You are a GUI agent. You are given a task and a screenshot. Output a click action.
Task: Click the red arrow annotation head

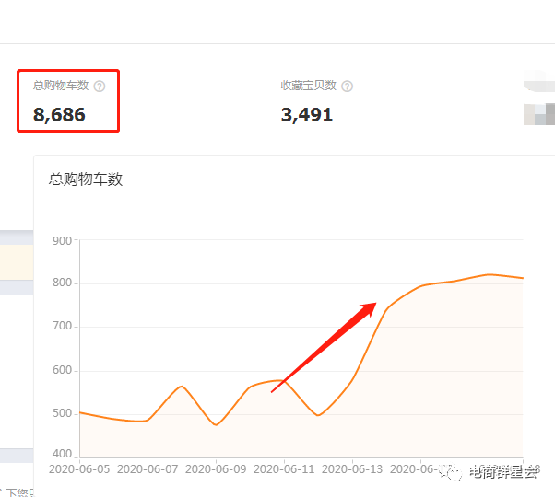371,306
